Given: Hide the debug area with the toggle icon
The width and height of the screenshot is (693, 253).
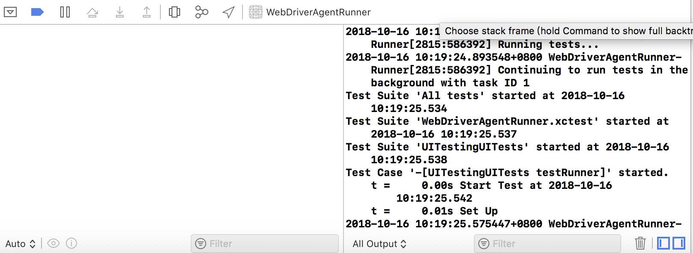Looking at the screenshot, I should [10, 12].
